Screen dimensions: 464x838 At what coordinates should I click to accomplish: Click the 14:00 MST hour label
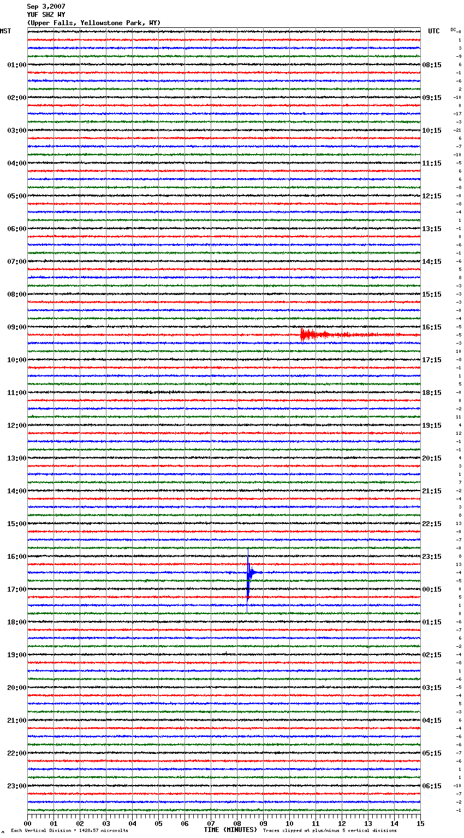pyautogui.click(x=17, y=491)
